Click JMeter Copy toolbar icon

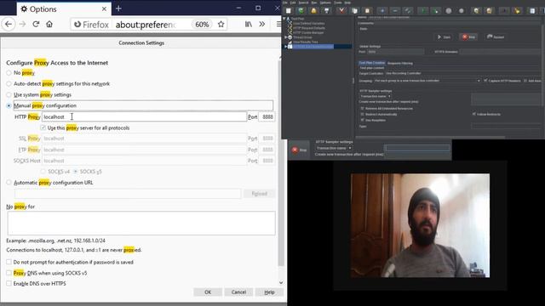pyautogui.click(x=354, y=11)
